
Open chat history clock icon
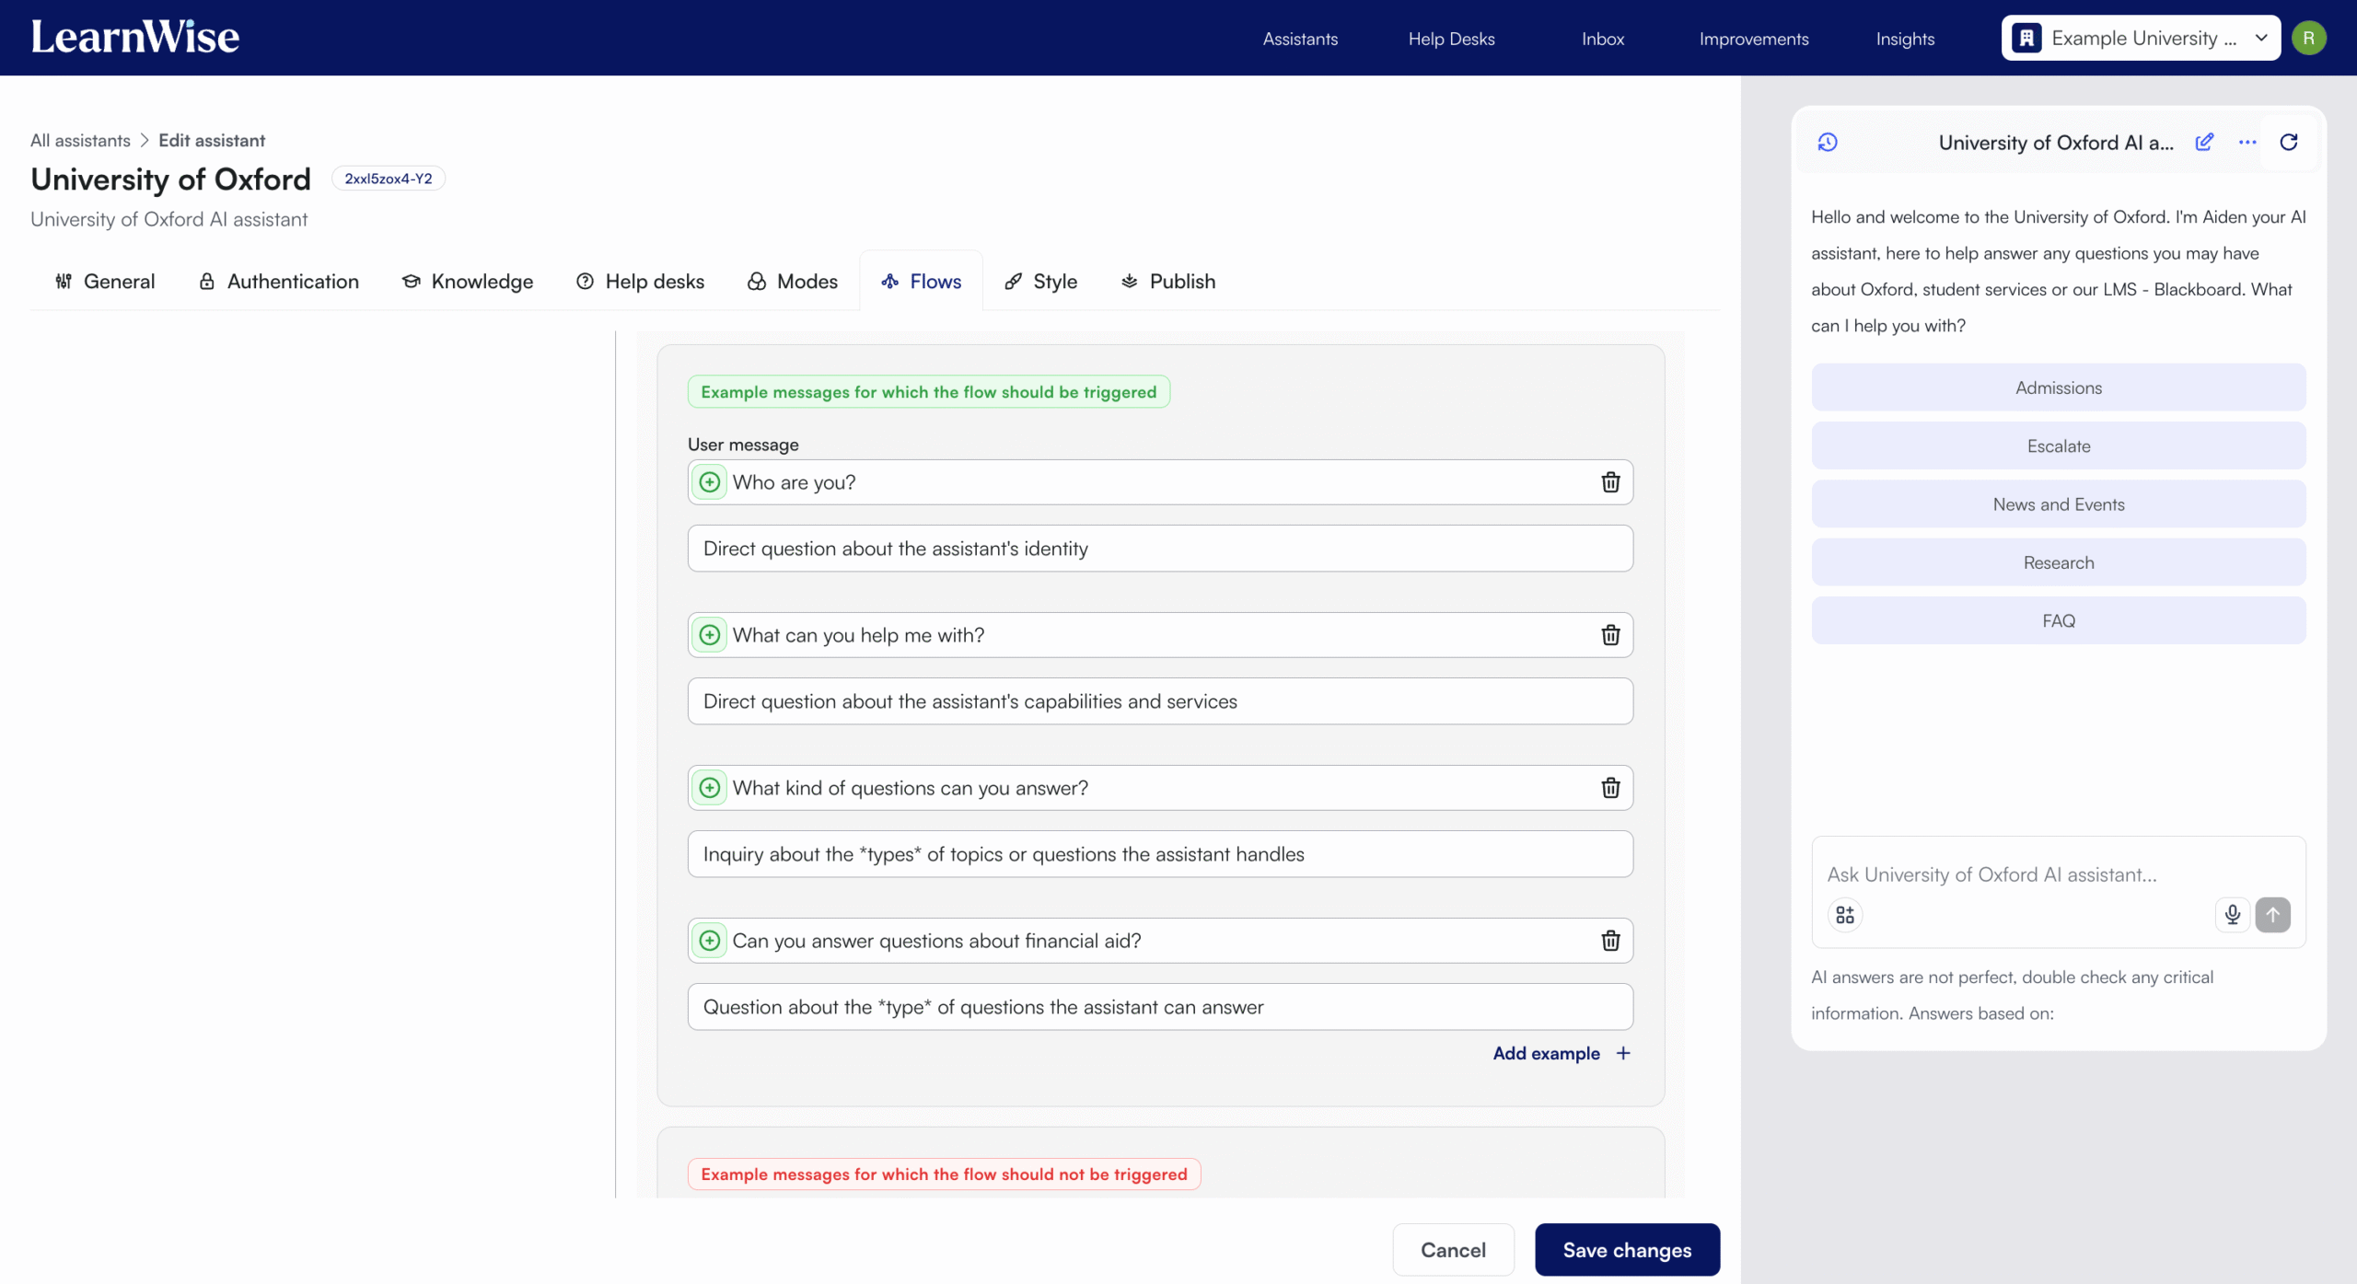tap(1828, 142)
